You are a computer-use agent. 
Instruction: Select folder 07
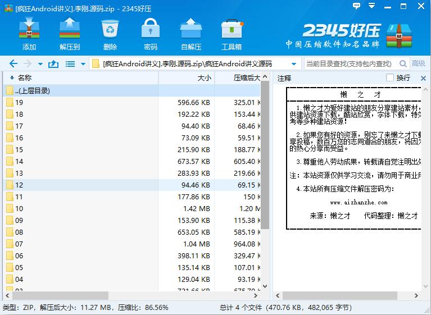[x=132, y=244]
